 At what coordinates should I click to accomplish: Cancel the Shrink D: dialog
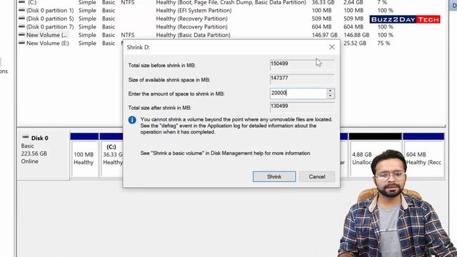tap(317, 176)
